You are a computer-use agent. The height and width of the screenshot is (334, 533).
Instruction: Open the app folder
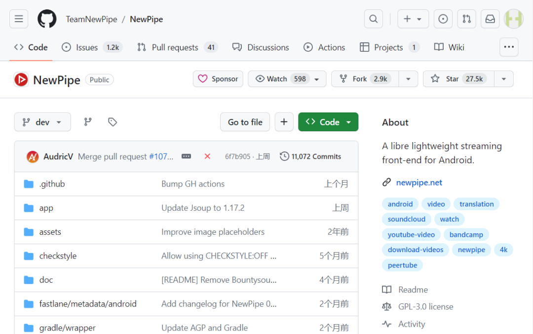(x=46, y=208)
